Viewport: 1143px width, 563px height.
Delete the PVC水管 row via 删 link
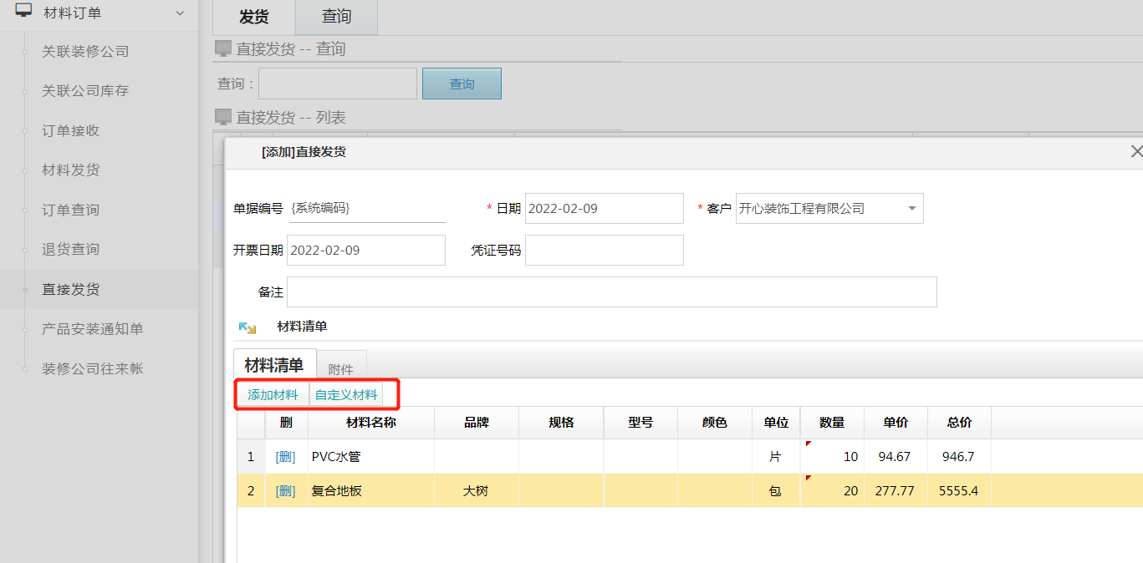(286, 457)
